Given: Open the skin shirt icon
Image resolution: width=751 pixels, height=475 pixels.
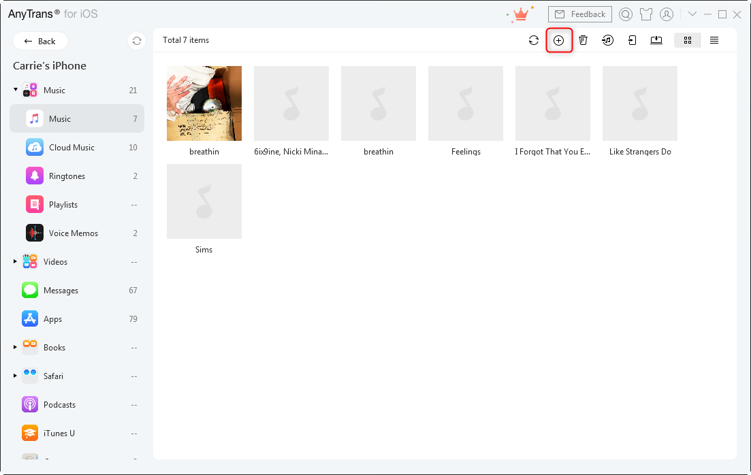Looking at the screenshot, I should (646, 14).
